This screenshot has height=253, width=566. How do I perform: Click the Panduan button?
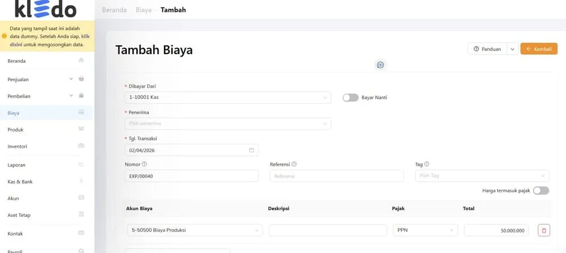[x=487, y=49]
